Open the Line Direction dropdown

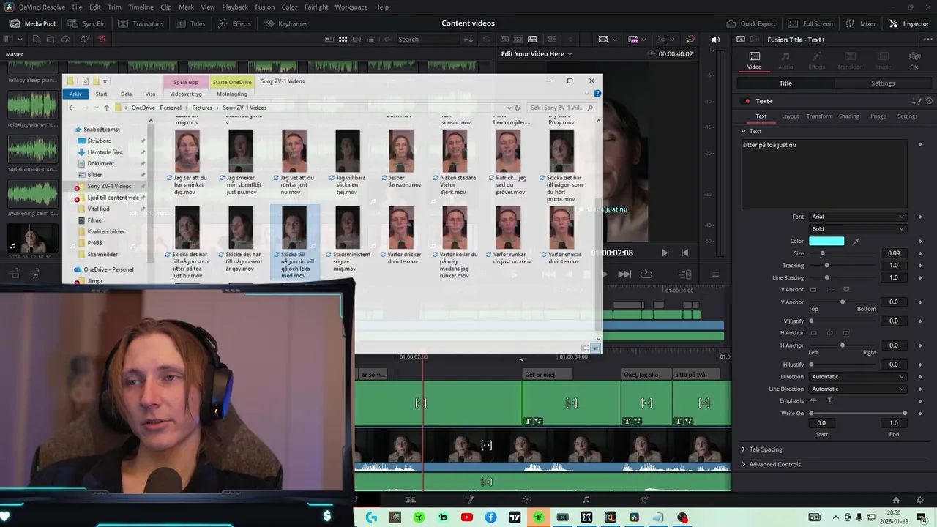pyautogui.click(x=857, y=389)
